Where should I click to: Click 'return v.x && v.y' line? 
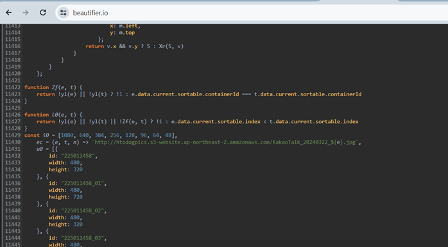[x=135, y=46]
